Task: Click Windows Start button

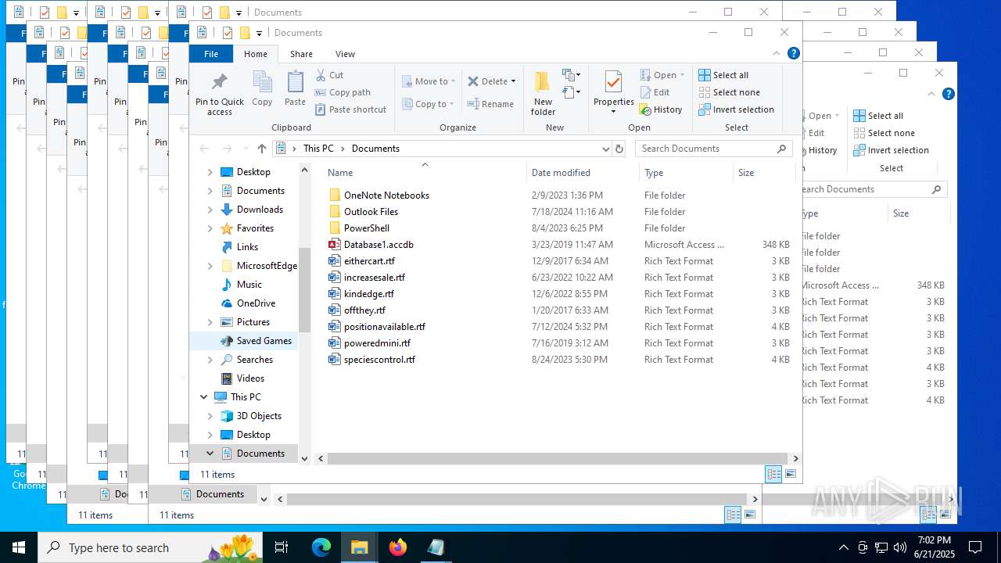Action: click(x=19, y=547)
